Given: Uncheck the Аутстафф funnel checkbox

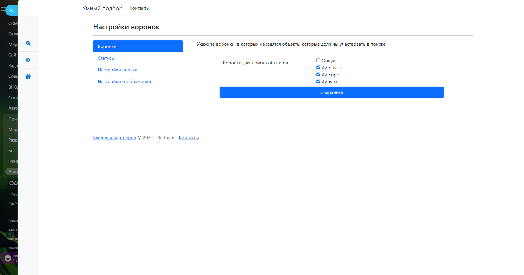Looking at the screenshot, I should [x=318, y=68].
